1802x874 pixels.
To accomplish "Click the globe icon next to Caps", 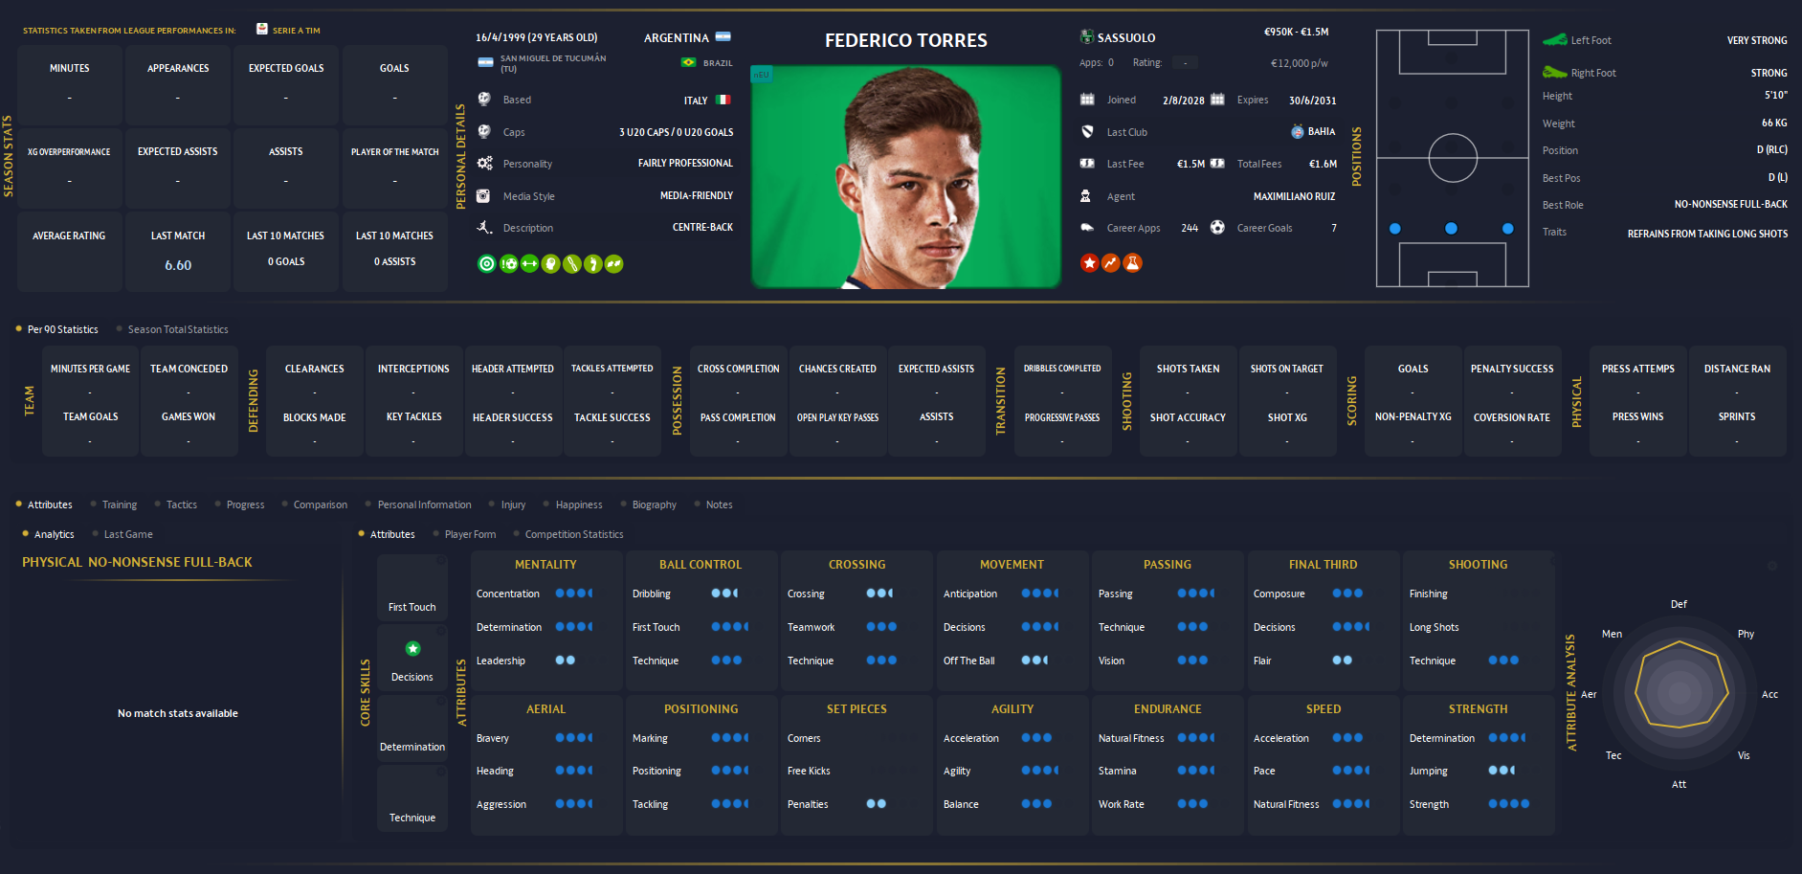I will click(484, 132).
